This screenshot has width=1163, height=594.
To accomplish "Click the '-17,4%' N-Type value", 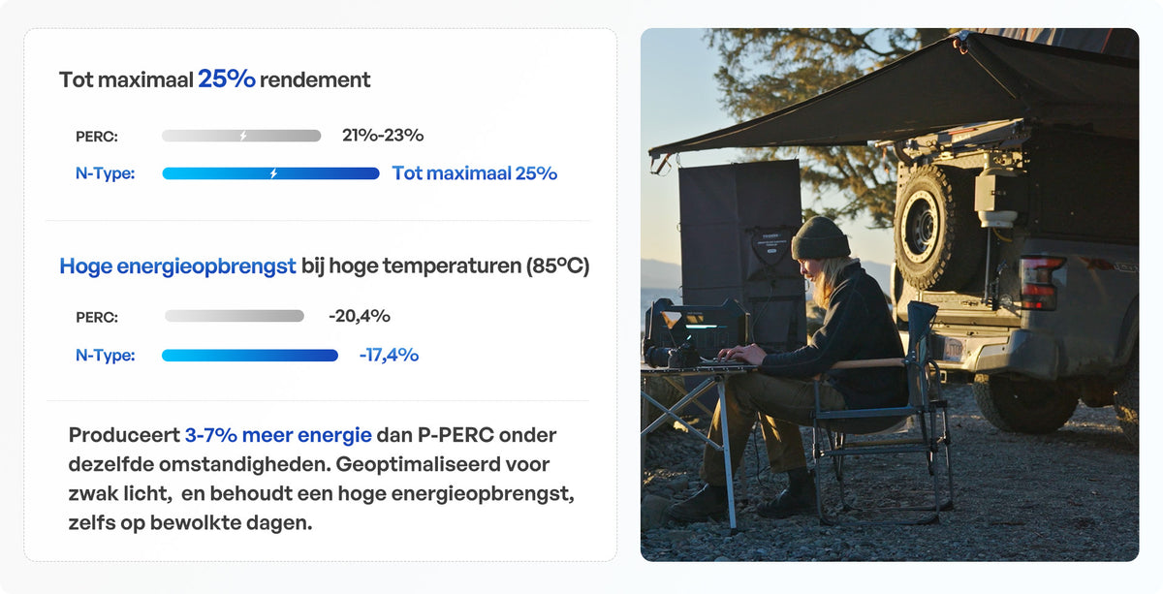I will pos(389,356).
